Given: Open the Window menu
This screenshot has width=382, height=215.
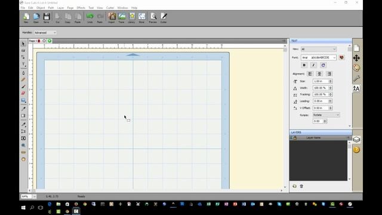Looking at the screenshot, I should click(122, 8).
